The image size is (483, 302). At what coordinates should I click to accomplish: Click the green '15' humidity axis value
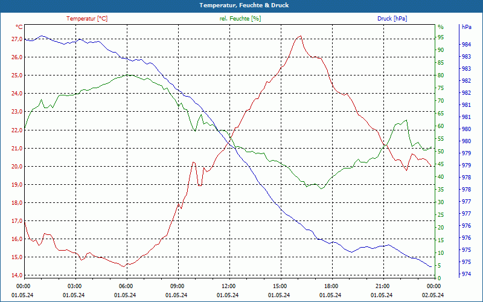(x=441, y=240)
